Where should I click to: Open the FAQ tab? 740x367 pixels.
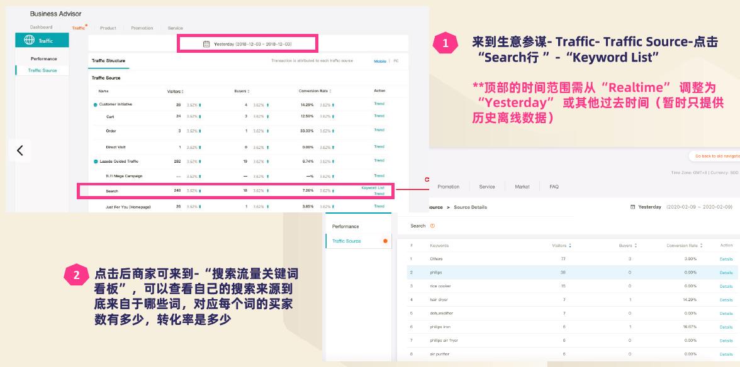click(x=554, y=187)
